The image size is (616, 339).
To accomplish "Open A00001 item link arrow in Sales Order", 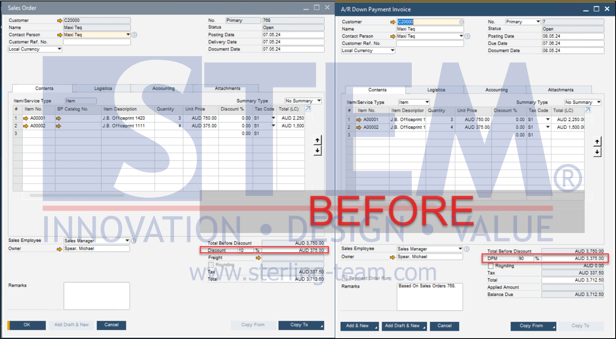I will pyautogui.click(x=26, y=118).
